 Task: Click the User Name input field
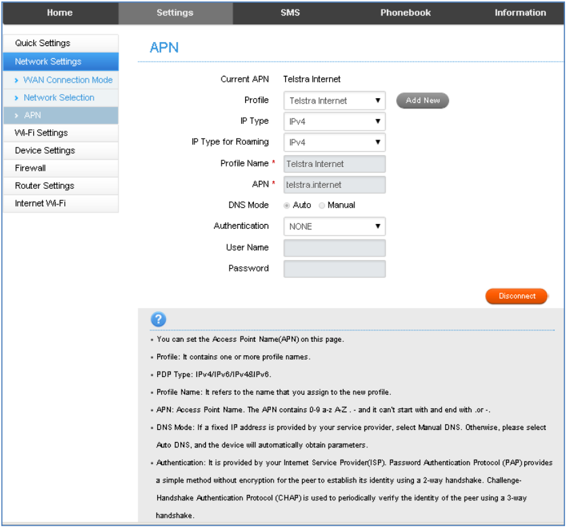point(334,248)
